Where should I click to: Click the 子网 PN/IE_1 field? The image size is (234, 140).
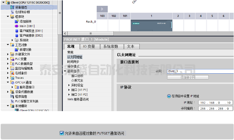199,71
